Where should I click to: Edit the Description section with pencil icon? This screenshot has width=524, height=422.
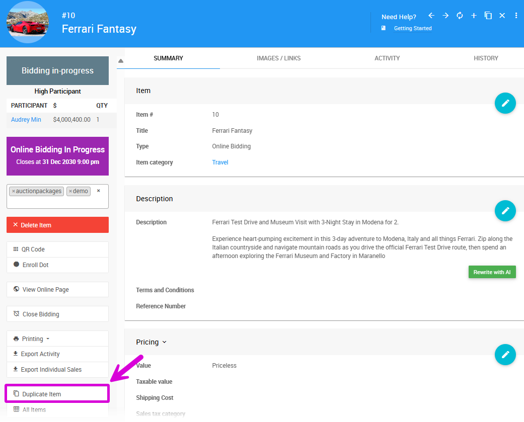tap(505, 211)
